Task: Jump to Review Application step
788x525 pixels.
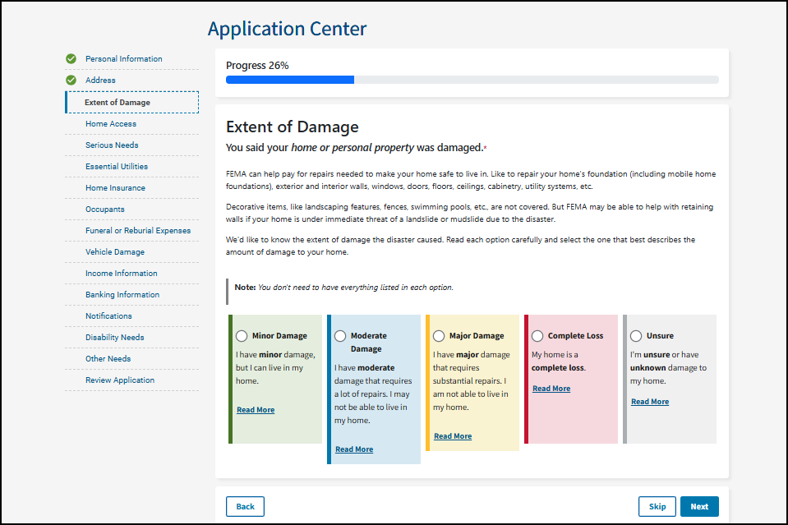Action: 120,380
